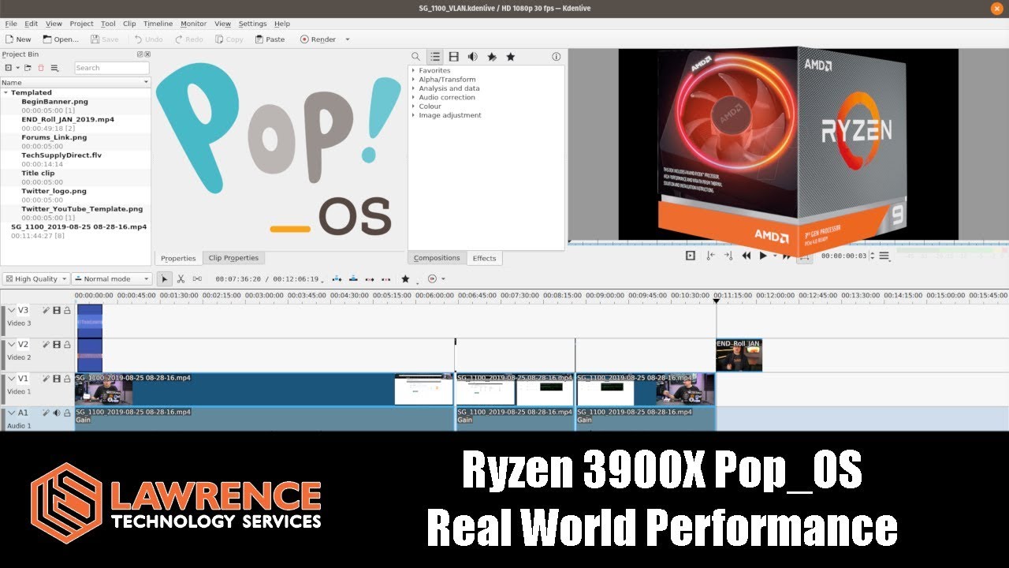Open the File menu
This screenshot has height=568, width=1009.
(x=11, y=24)
